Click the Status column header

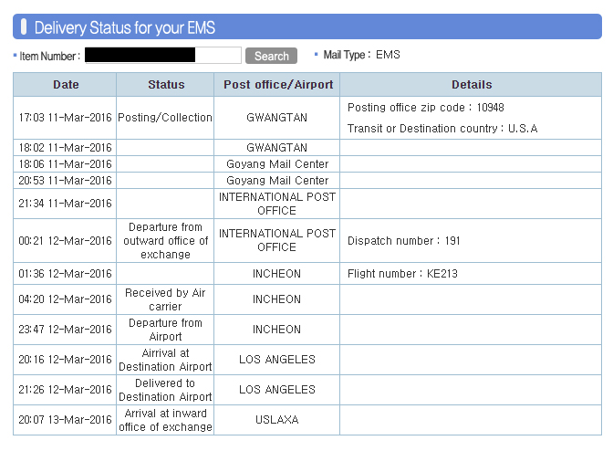point(165,85)
